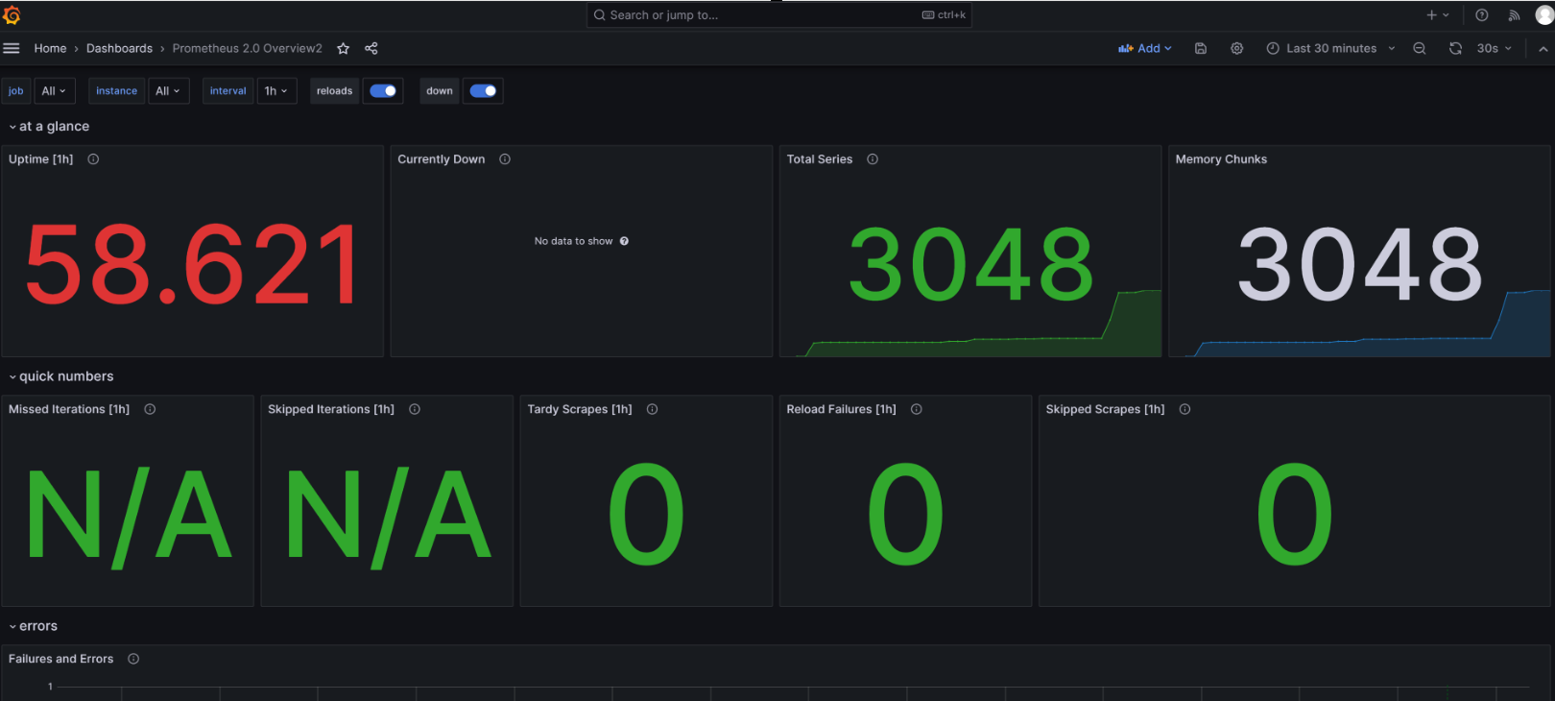
Task: Click the No data to show message
Action: click(573, 241)
